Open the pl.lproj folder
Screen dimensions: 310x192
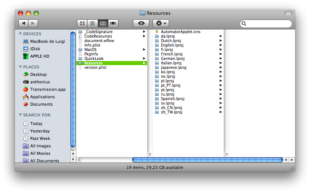point(188,81)
